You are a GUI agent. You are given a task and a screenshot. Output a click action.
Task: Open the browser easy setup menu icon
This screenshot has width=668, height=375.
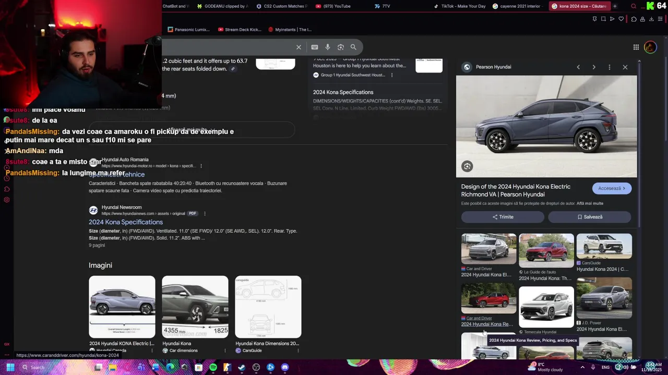[660, 19]
